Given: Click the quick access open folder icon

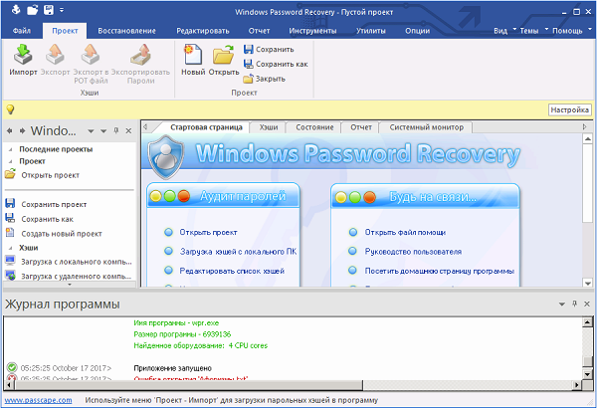Looking at the screenshot, I should pos(33,10).
